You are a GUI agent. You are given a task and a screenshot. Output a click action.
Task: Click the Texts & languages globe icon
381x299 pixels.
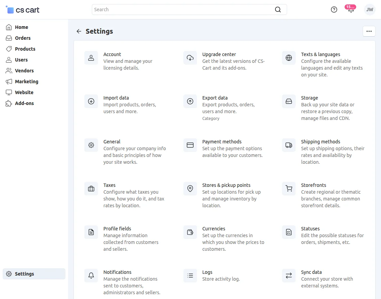(x=289, y=58)
